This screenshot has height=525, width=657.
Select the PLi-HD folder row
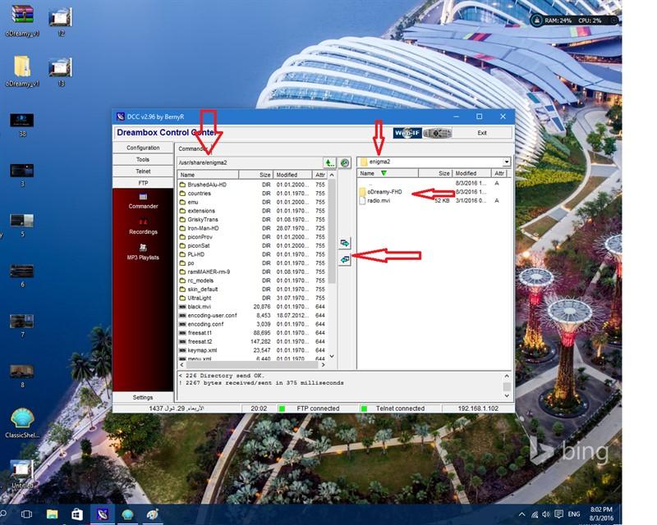[253, 254]
